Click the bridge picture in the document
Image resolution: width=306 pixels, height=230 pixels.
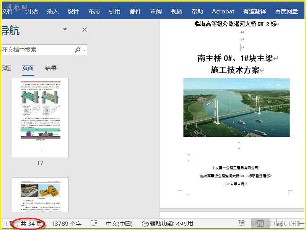tap(236, 107)
